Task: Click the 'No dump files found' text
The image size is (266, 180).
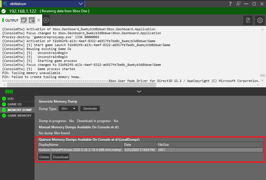Action: pos(54,133)
